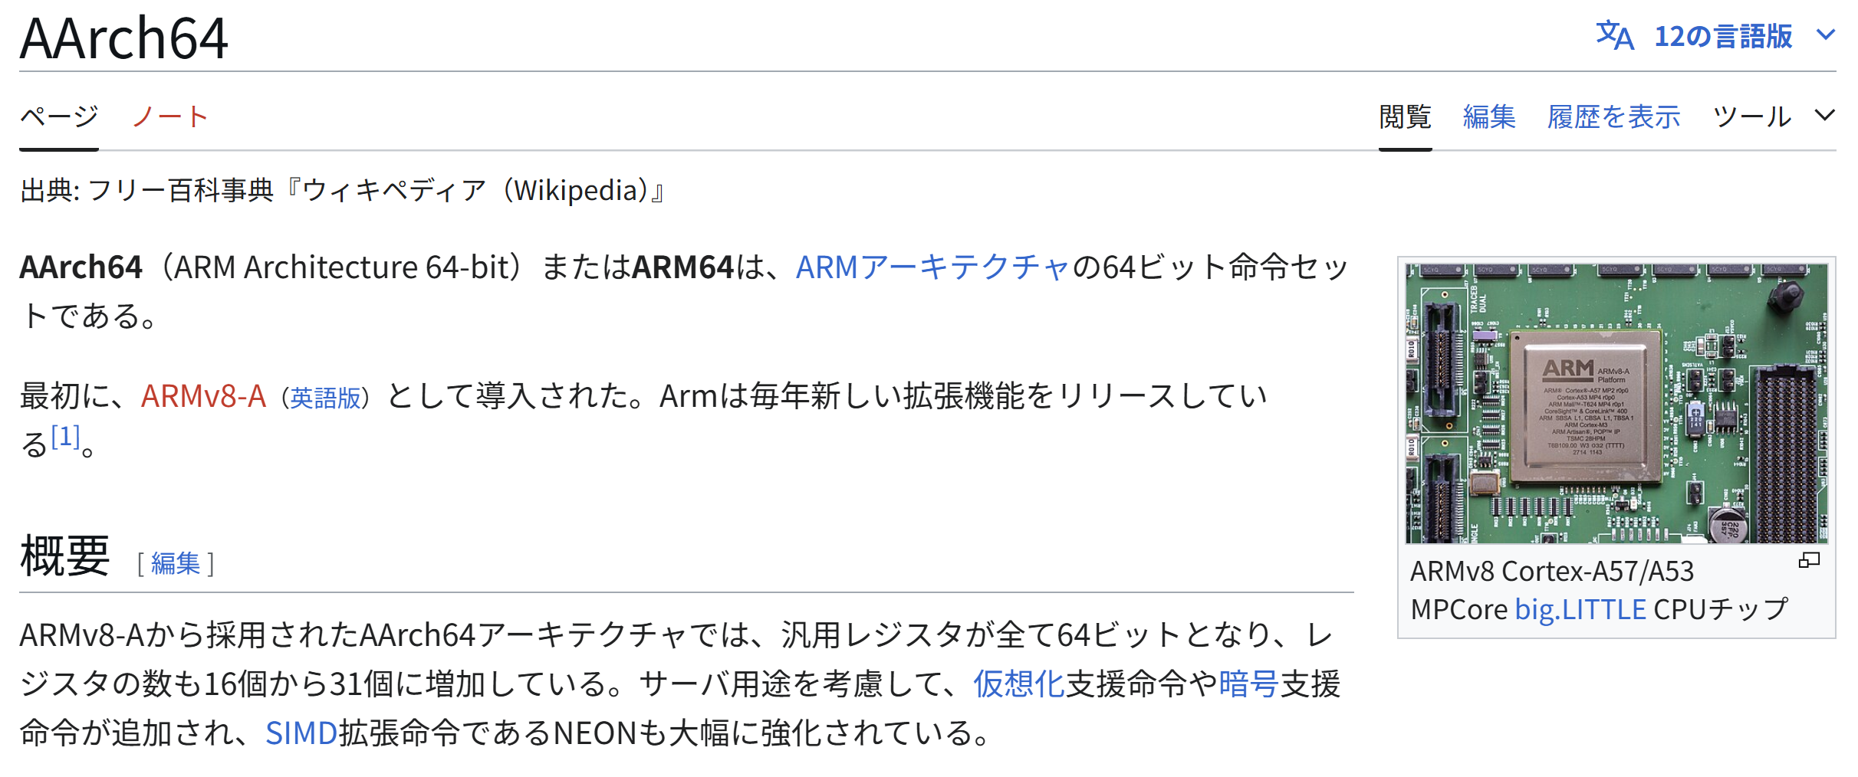Open the ARM CPU chip thumbnail image

1616,402
